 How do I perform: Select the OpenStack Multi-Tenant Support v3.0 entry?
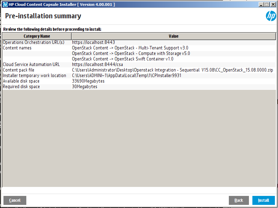130,48
